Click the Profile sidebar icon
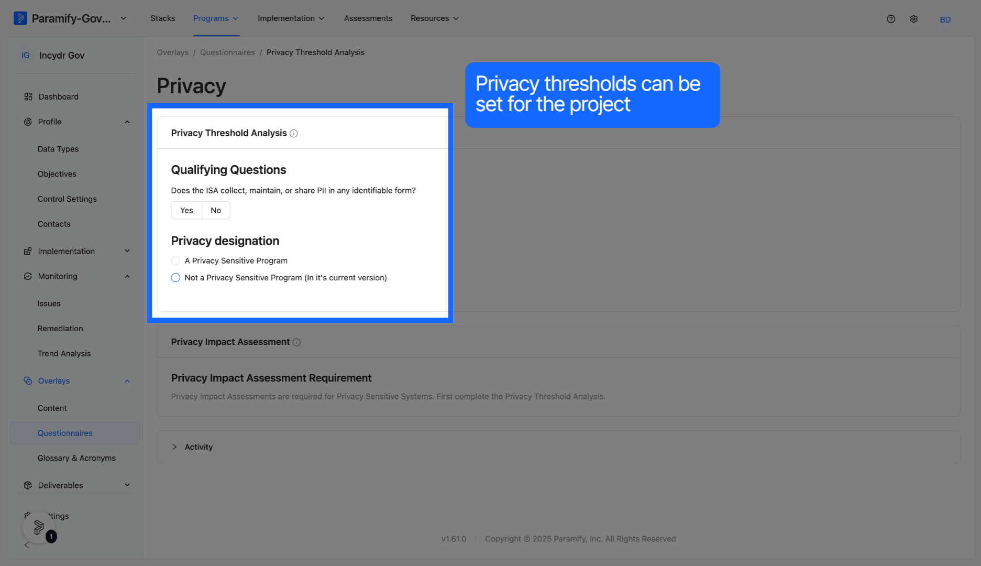 coord(28,122)
